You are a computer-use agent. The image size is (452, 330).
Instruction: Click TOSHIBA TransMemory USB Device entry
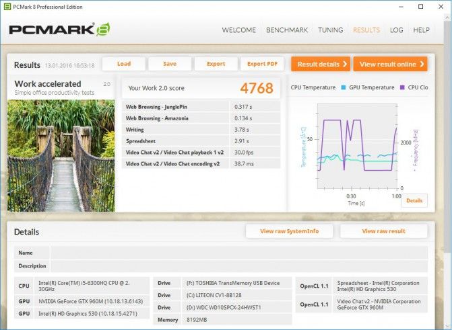pos(237,283)
